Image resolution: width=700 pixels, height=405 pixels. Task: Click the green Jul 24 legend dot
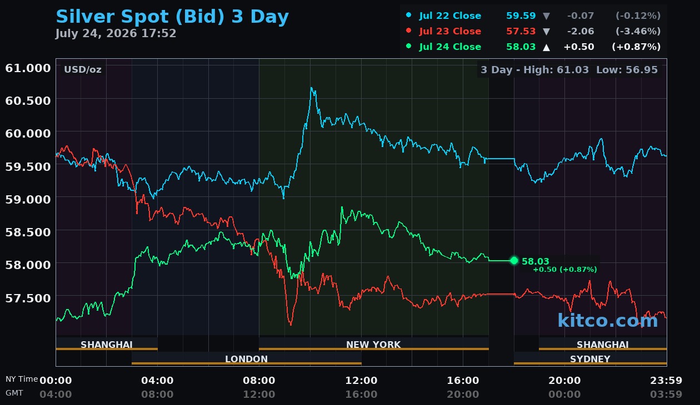(x=409, y=46)
